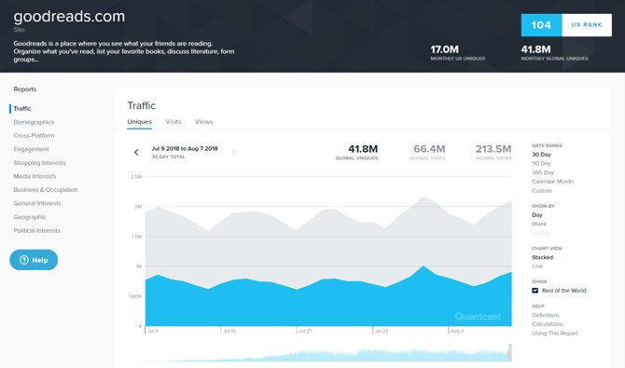Select the 30 Day date range
Screen dimensions: 625x368
point(541,154)
